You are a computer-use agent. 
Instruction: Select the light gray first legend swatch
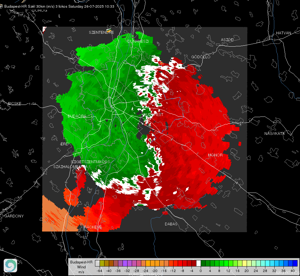(x=97, y=263)
